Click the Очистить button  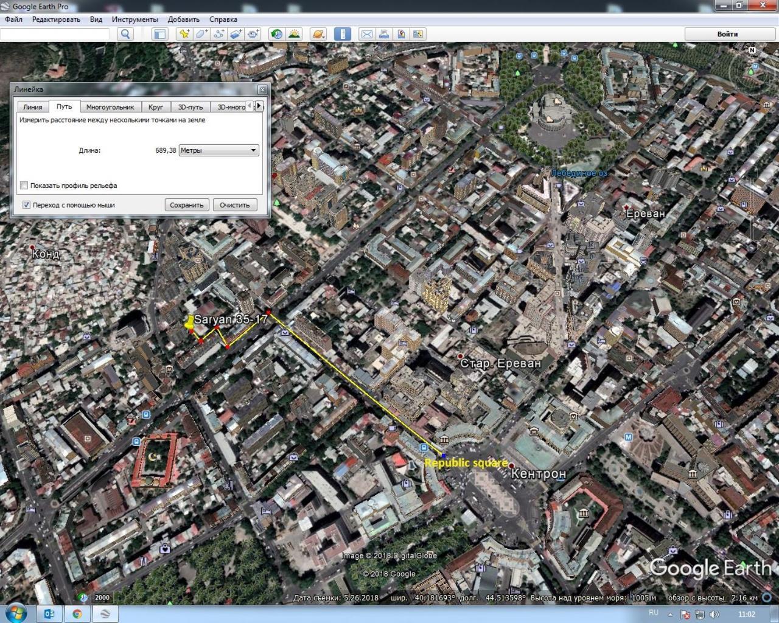click(235, 205)
